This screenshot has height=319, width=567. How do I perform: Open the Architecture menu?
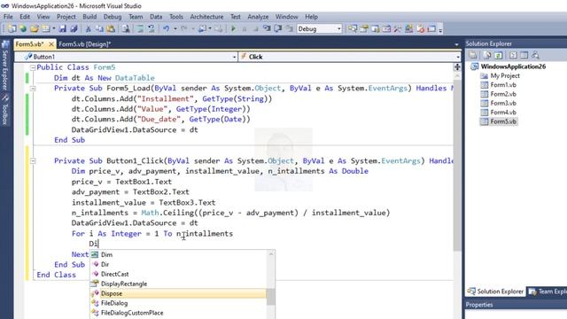[x=206, y=17]
